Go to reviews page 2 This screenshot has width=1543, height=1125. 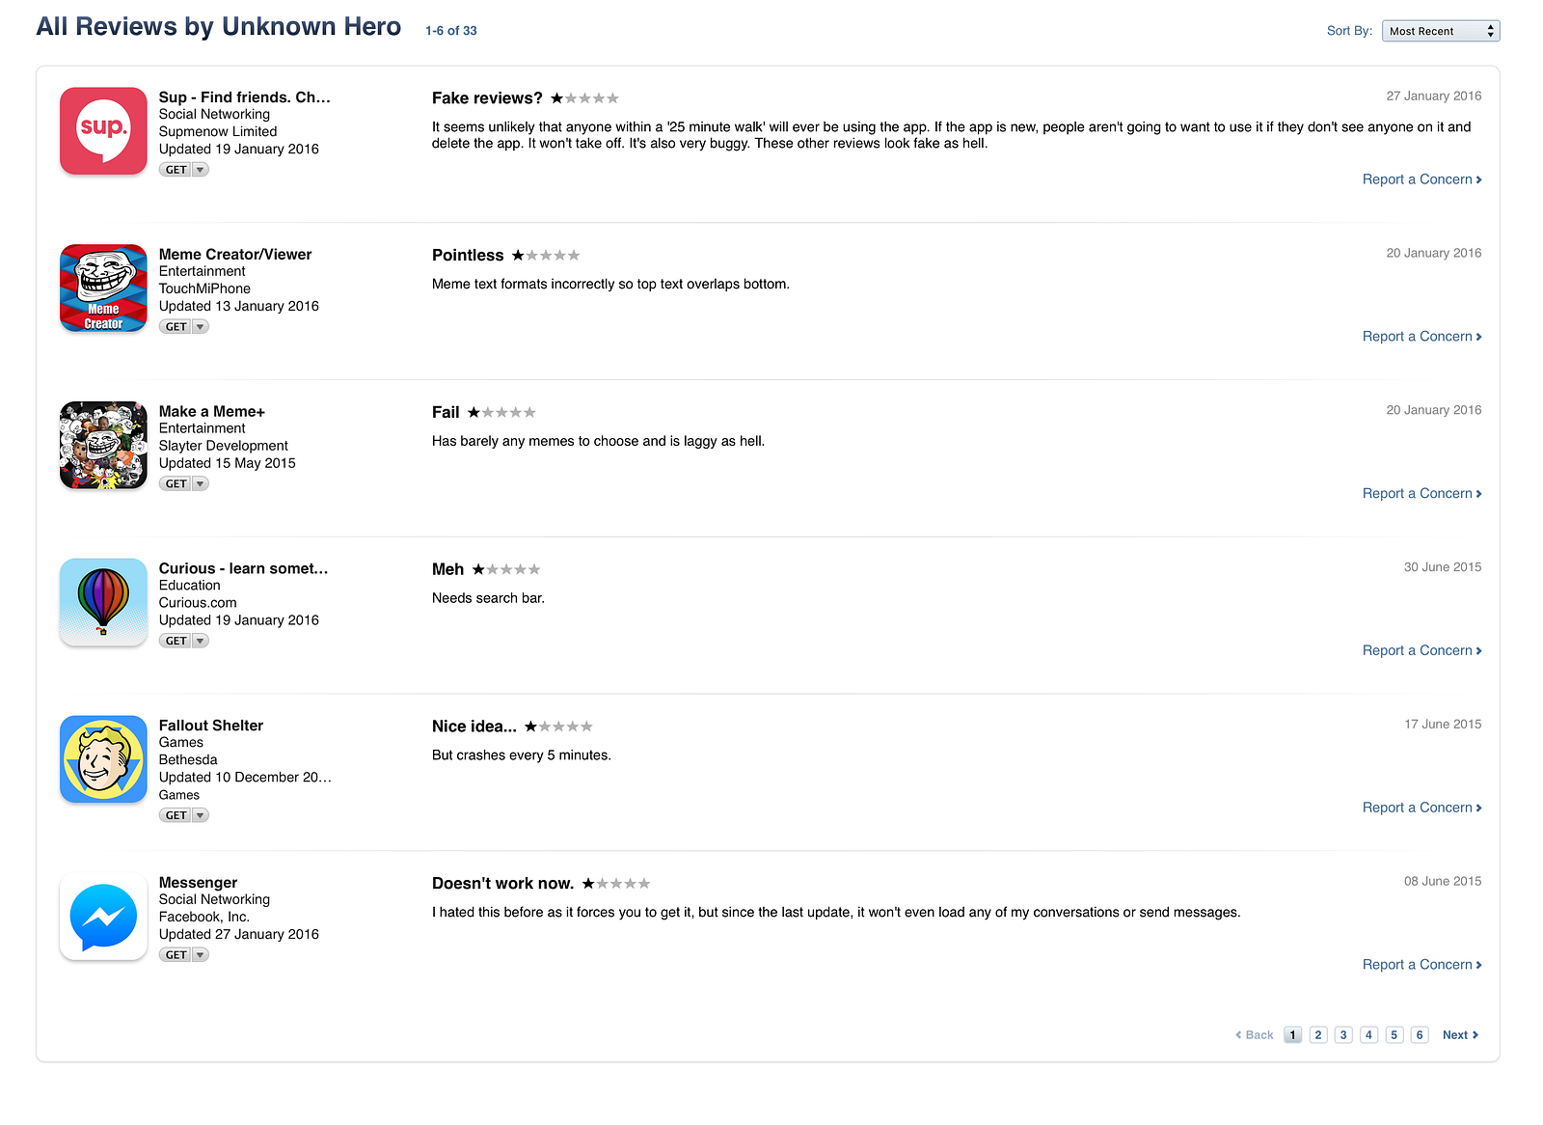click(1318, 1035)
